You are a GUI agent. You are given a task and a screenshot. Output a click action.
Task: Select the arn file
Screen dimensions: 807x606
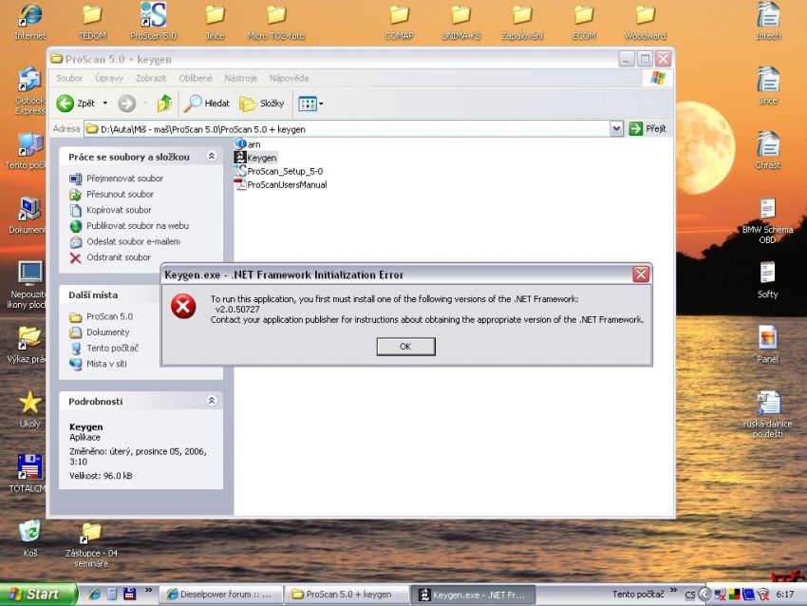coord(248,144)
